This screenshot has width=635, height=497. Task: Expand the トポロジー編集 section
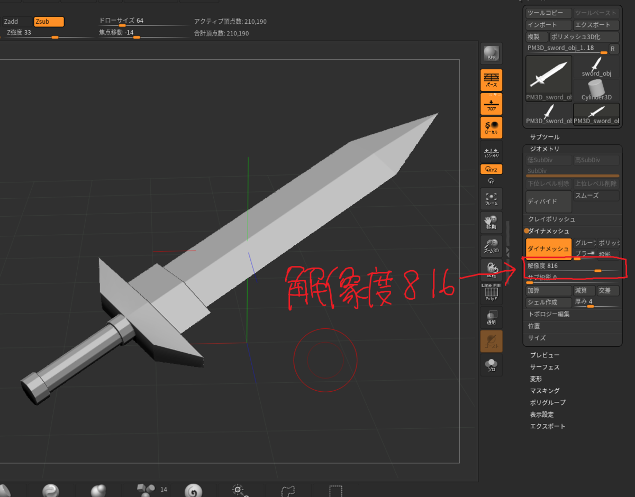pyautogui.click(x=549, y=314)
